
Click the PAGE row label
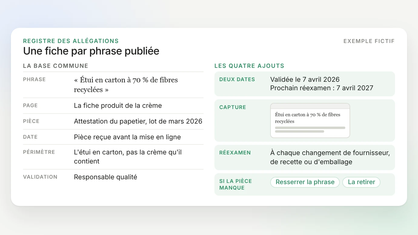pos(30,106)
